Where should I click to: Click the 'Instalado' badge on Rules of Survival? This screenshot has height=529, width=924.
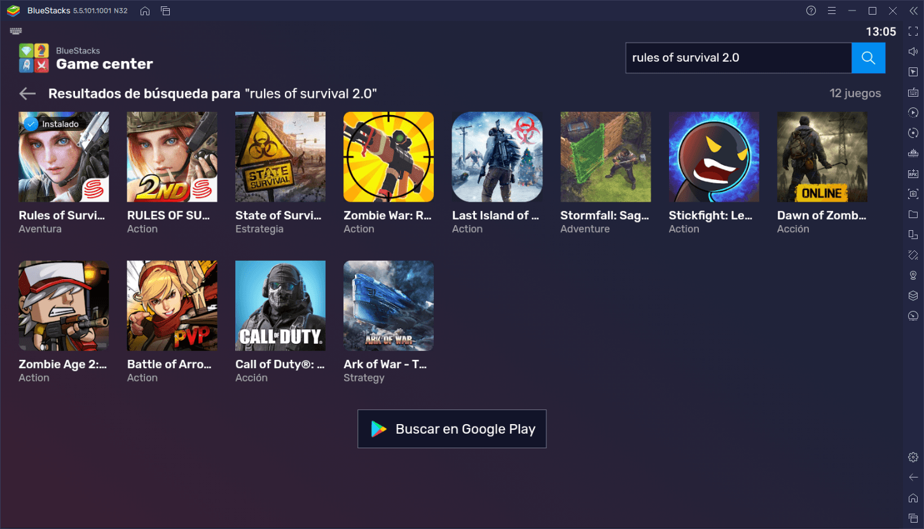click(52, 124)
